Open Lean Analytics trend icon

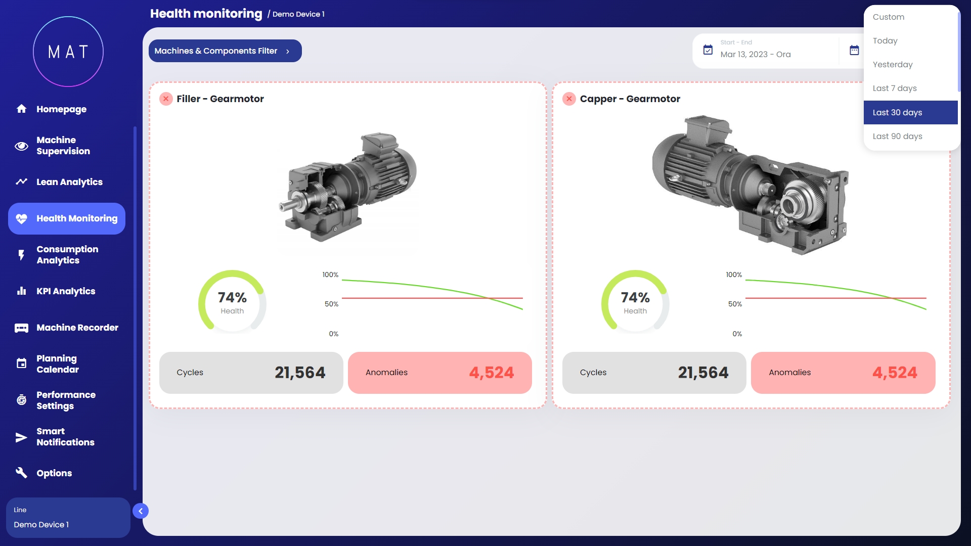pyautogui.click(x=21, y=182)
